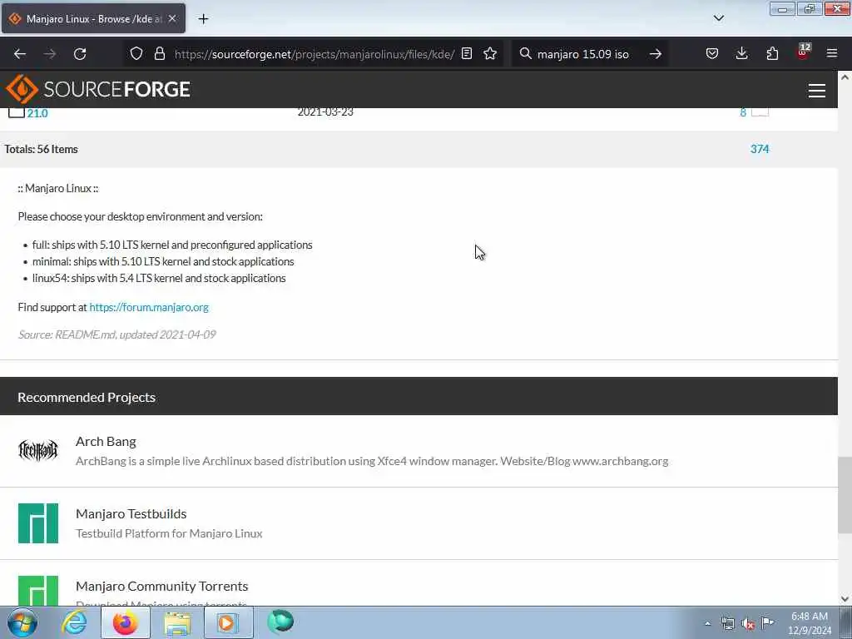Click the Manjaro Community Torrents logo
This screenshot has height=639, width=852.
pyautogui.click(x=38, y=591)
